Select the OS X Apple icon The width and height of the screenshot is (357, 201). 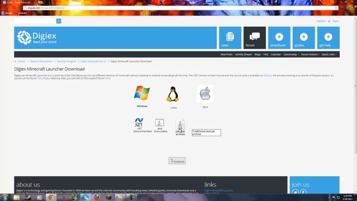click(x=205, y=94)
